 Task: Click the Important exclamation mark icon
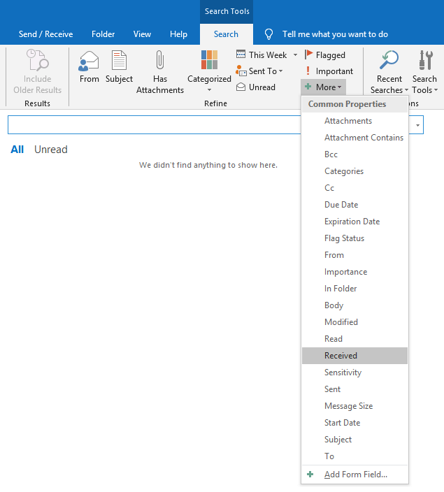point(308,71)
